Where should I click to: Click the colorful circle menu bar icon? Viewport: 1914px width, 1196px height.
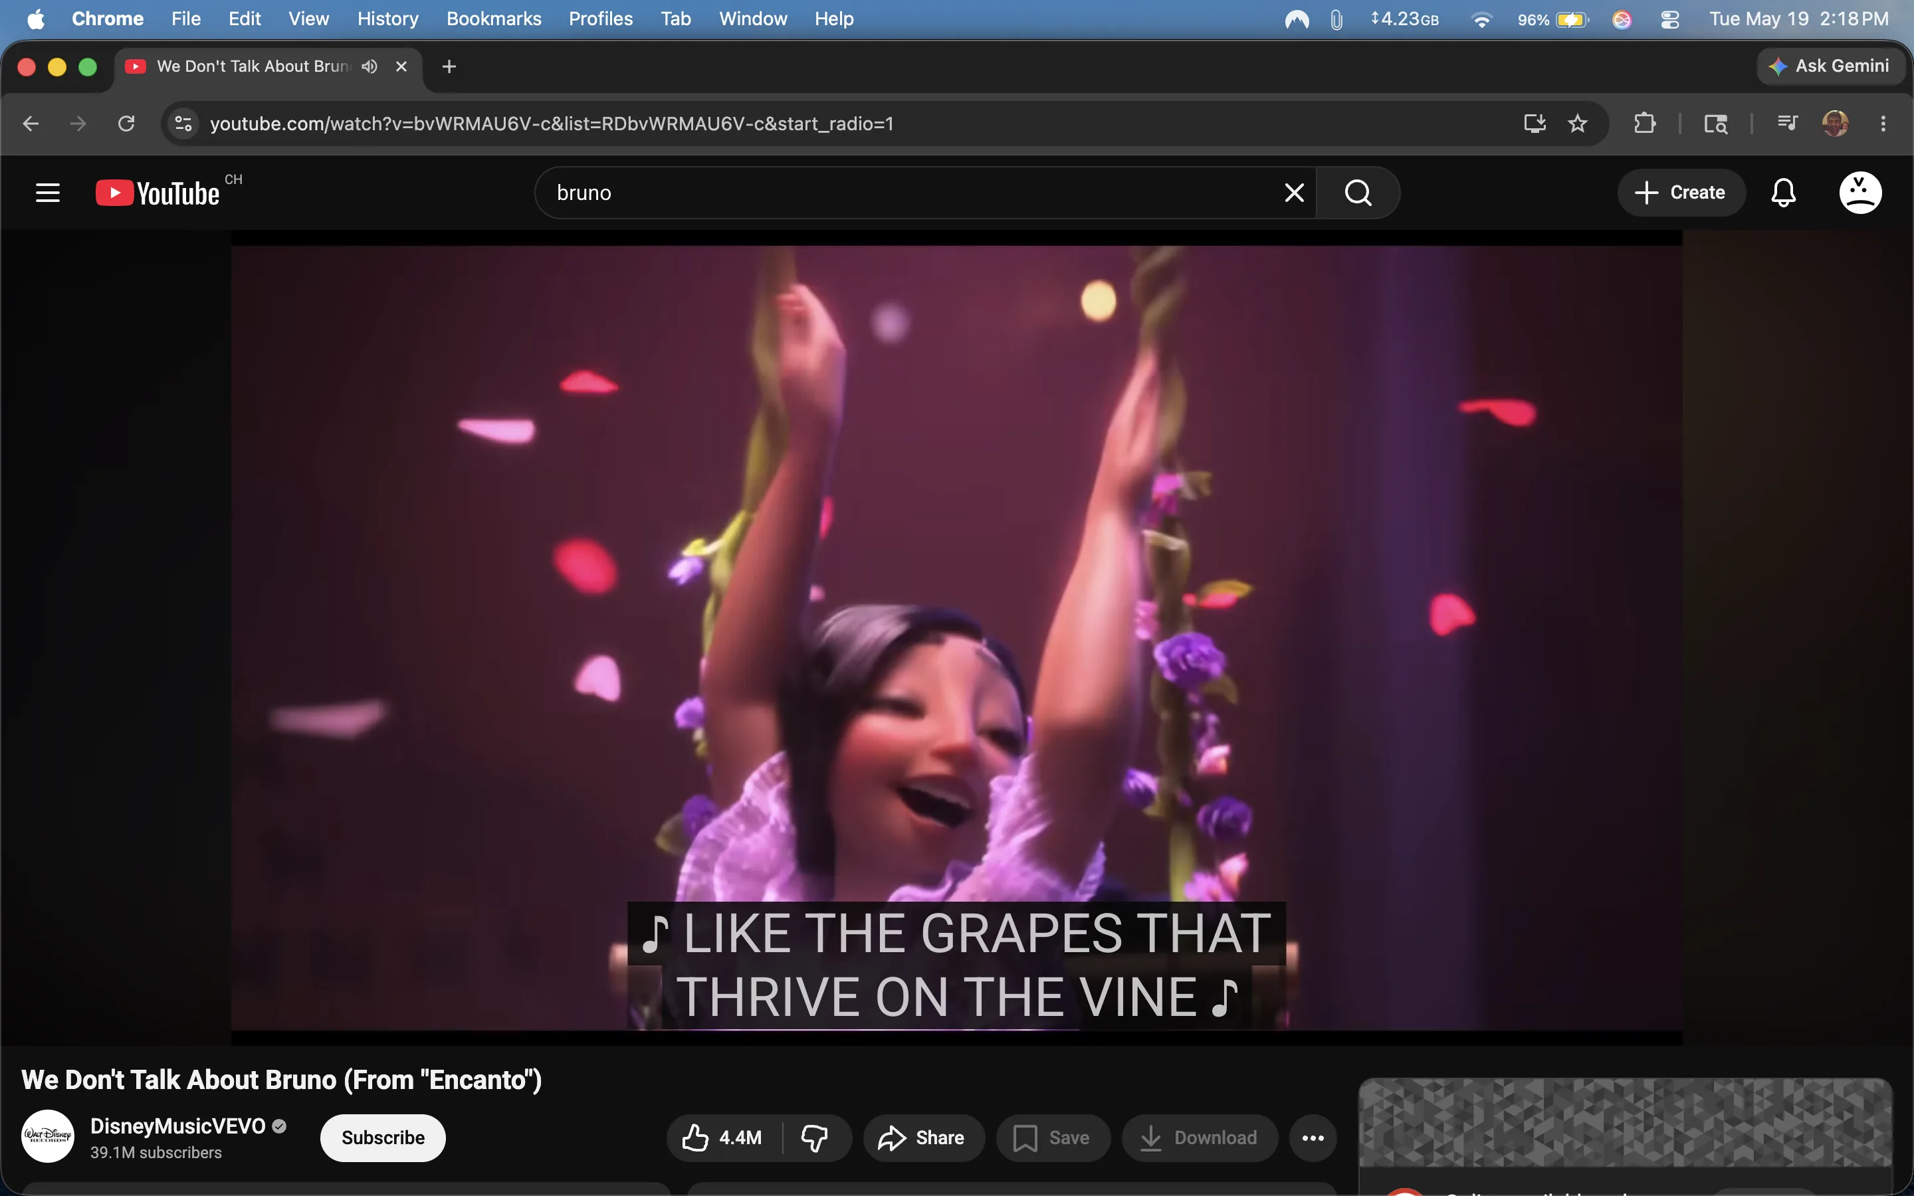pos(1622,19)
